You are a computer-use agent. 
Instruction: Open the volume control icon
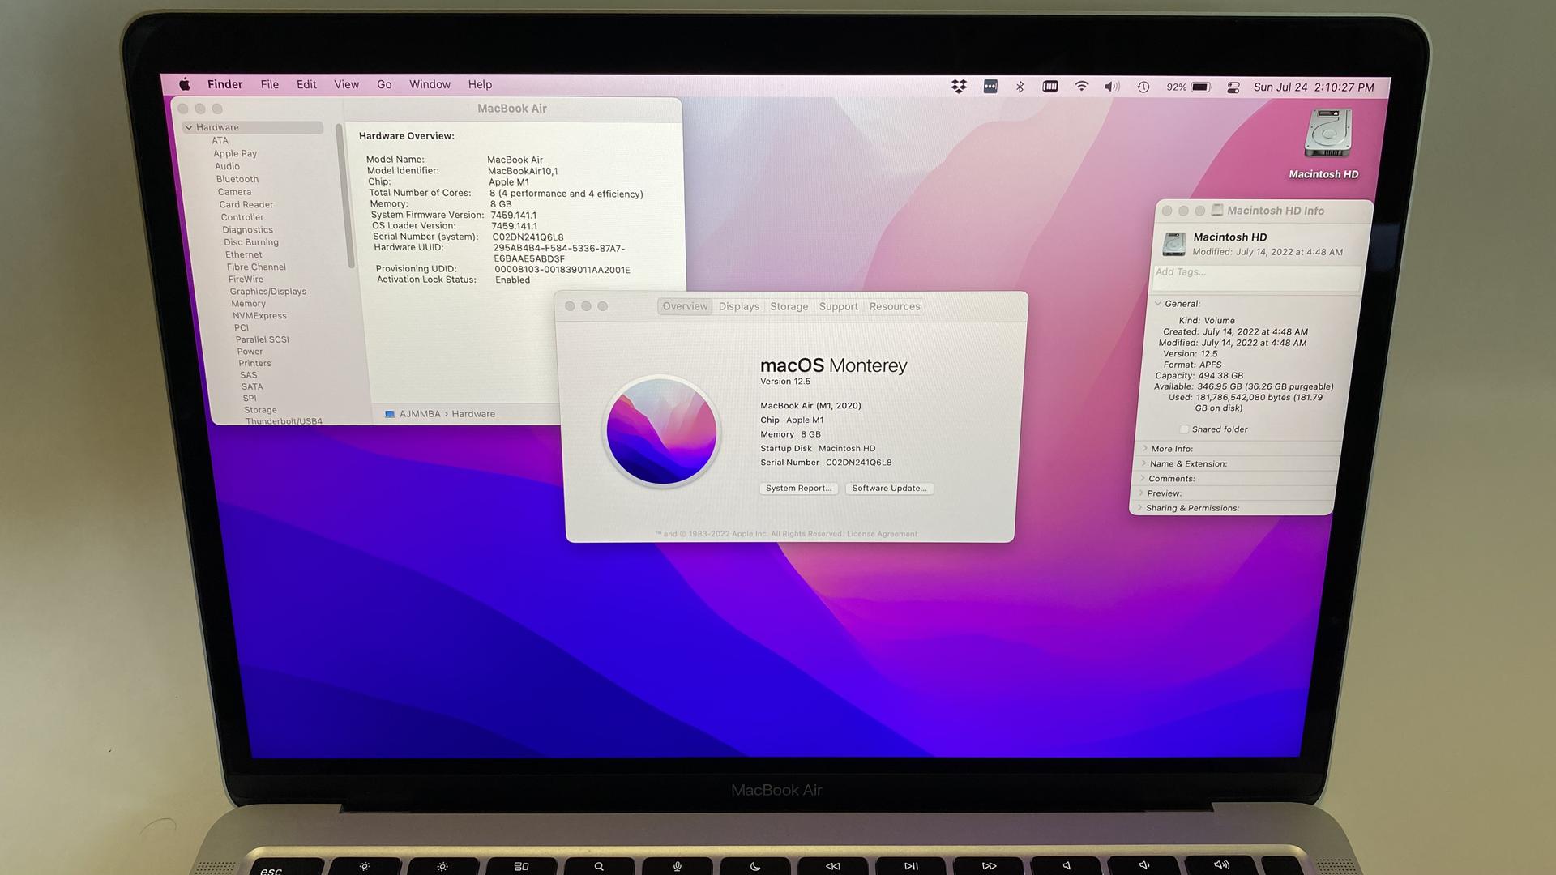[1112, 87]
